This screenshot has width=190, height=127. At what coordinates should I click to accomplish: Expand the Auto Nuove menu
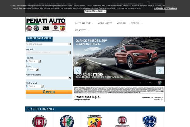(84, 23)
